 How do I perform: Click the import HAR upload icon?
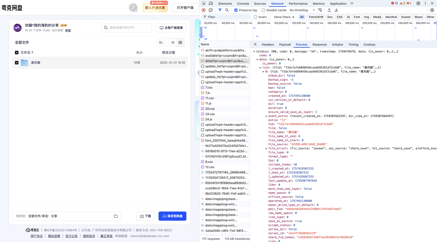coord(329,10)
